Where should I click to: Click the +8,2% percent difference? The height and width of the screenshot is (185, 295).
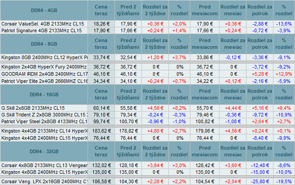click(179, 108)
